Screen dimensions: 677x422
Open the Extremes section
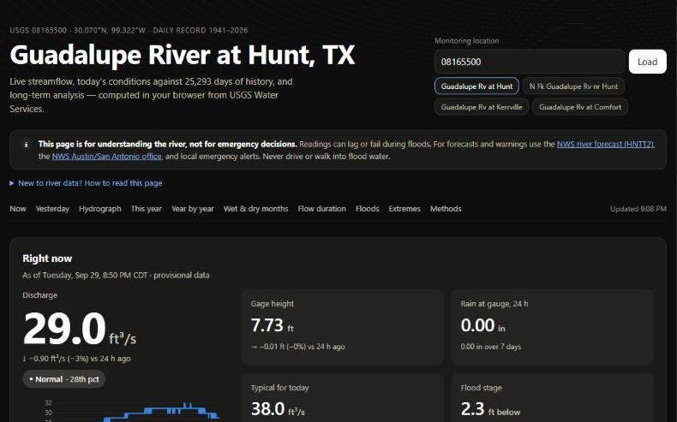point(404,209)
